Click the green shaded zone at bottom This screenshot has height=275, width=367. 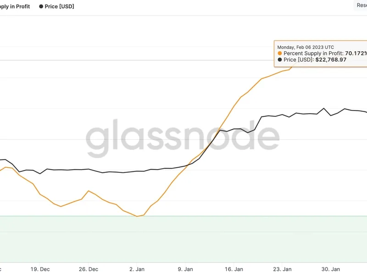click(x=183, y=239)
